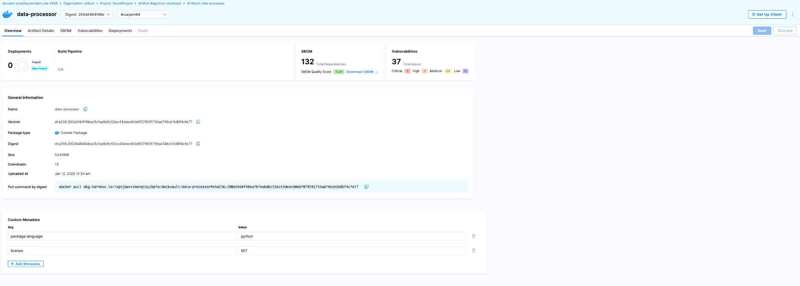Click the Download SBOM link
Screen dimensions: 800x286
click(x=362, y=72)
